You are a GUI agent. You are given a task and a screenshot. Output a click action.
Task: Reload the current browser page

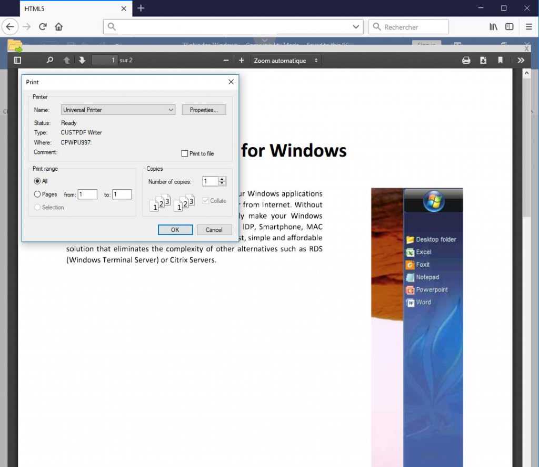point(43,26)
